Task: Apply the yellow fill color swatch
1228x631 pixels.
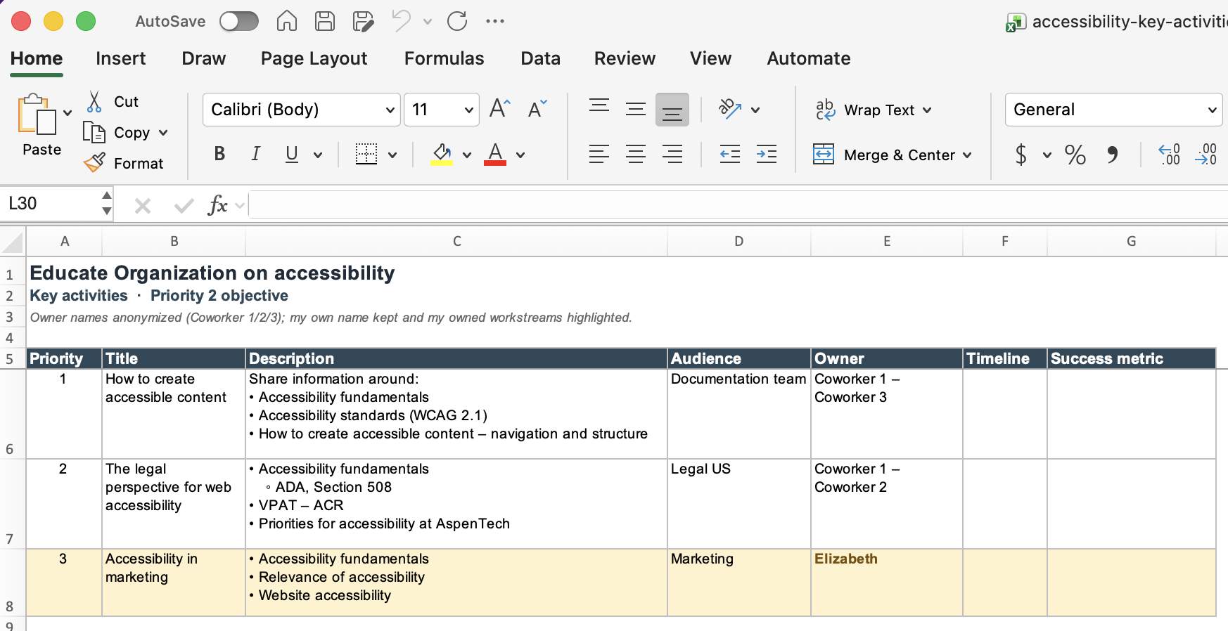Action: pos(442,154)
